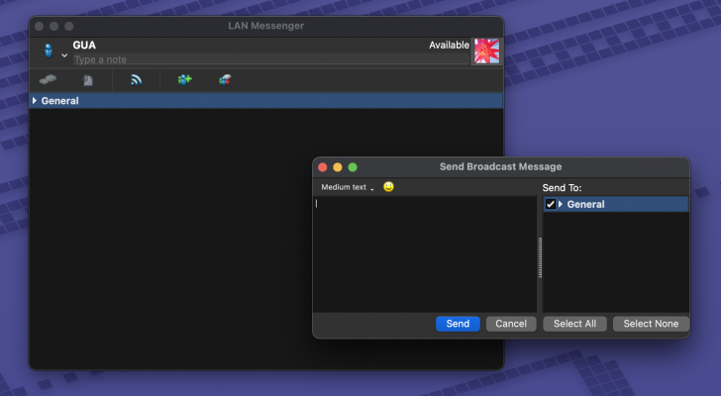Click the Select All button
The image size is (721, 396).
coord(574,324)
